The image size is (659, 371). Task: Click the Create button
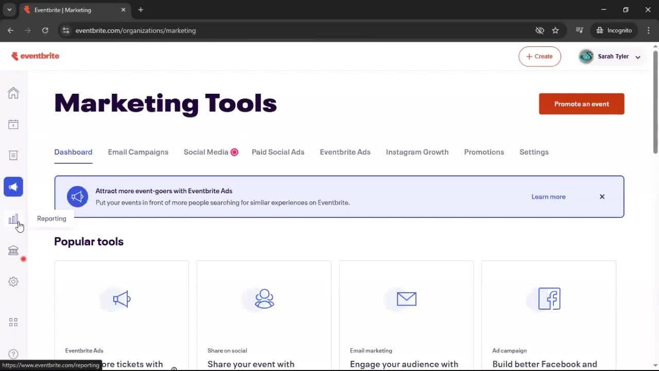coord(540,57)
